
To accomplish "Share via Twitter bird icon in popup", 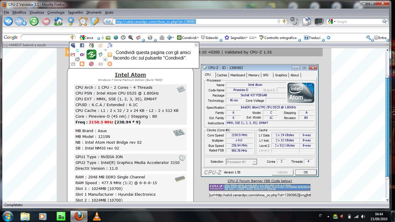I will point(77,50).
